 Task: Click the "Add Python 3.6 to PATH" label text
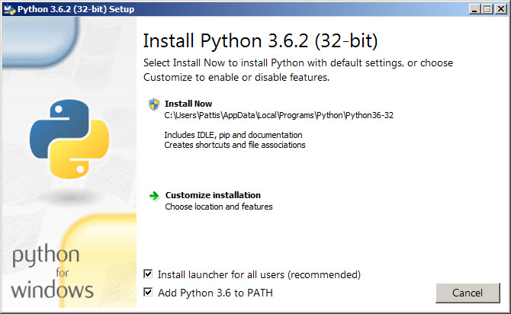click(215, 293)
